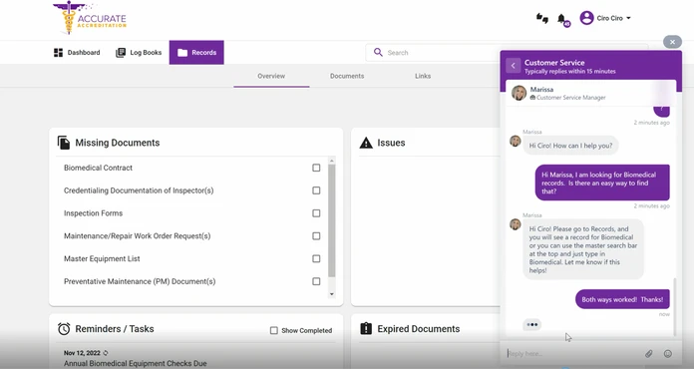
Task: Click the thumbs feedback icon in header
Action: [542, 18]
